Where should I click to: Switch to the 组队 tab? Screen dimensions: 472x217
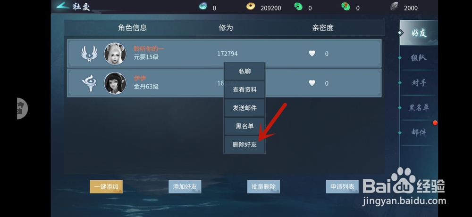(418, 57)
